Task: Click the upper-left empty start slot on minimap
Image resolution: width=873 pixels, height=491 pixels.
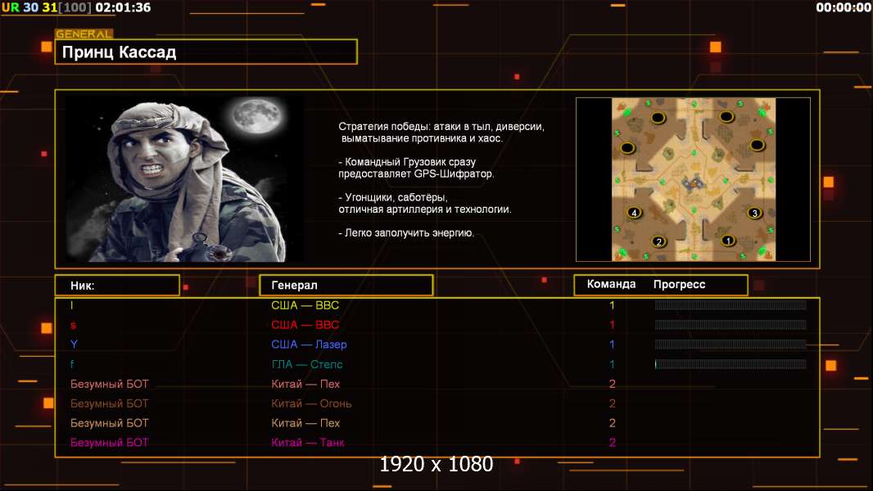Action: pyautogui.click(x=658, y=118)
